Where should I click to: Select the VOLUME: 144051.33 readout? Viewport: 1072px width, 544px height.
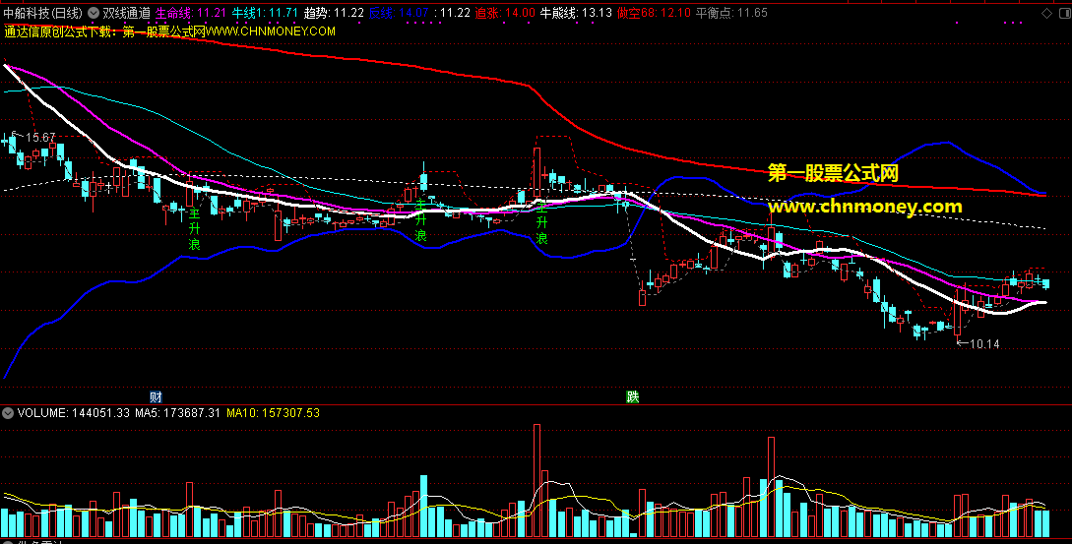point(74,413)
